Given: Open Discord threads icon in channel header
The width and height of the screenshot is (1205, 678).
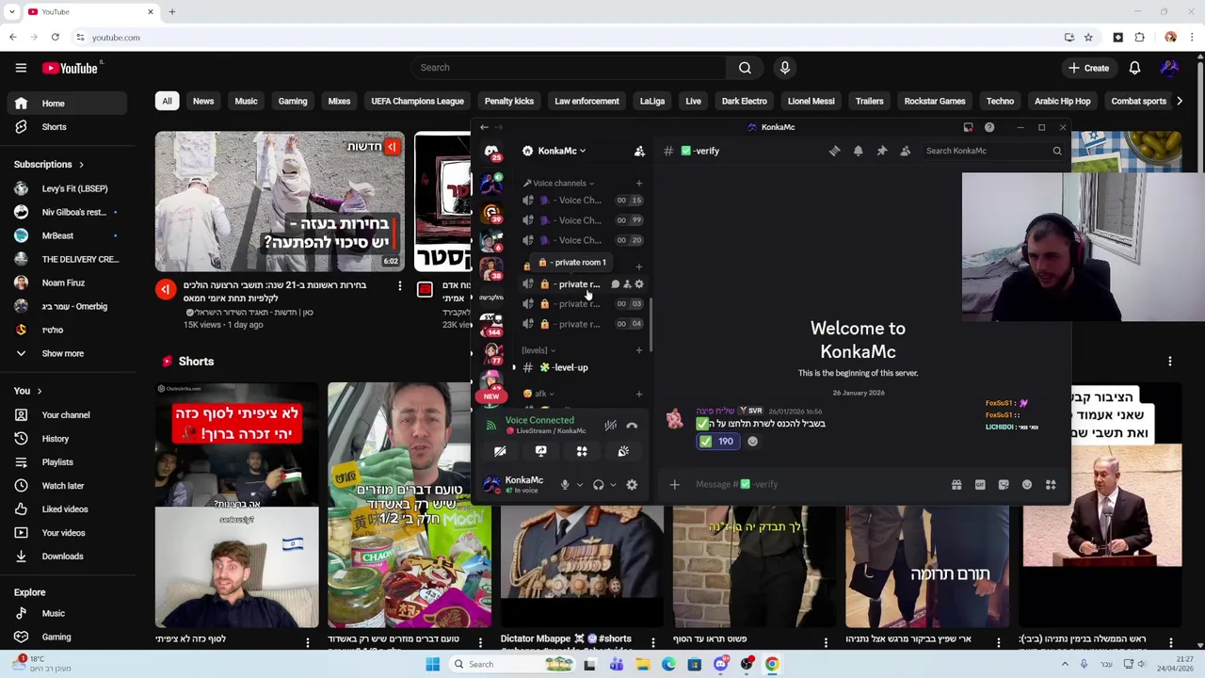Looking at the screenshot, I should [834, 151].
